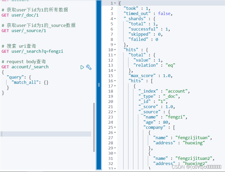Click the "timed_out" key in the response
The image size is (225, 172).
(x=137, y=13)
